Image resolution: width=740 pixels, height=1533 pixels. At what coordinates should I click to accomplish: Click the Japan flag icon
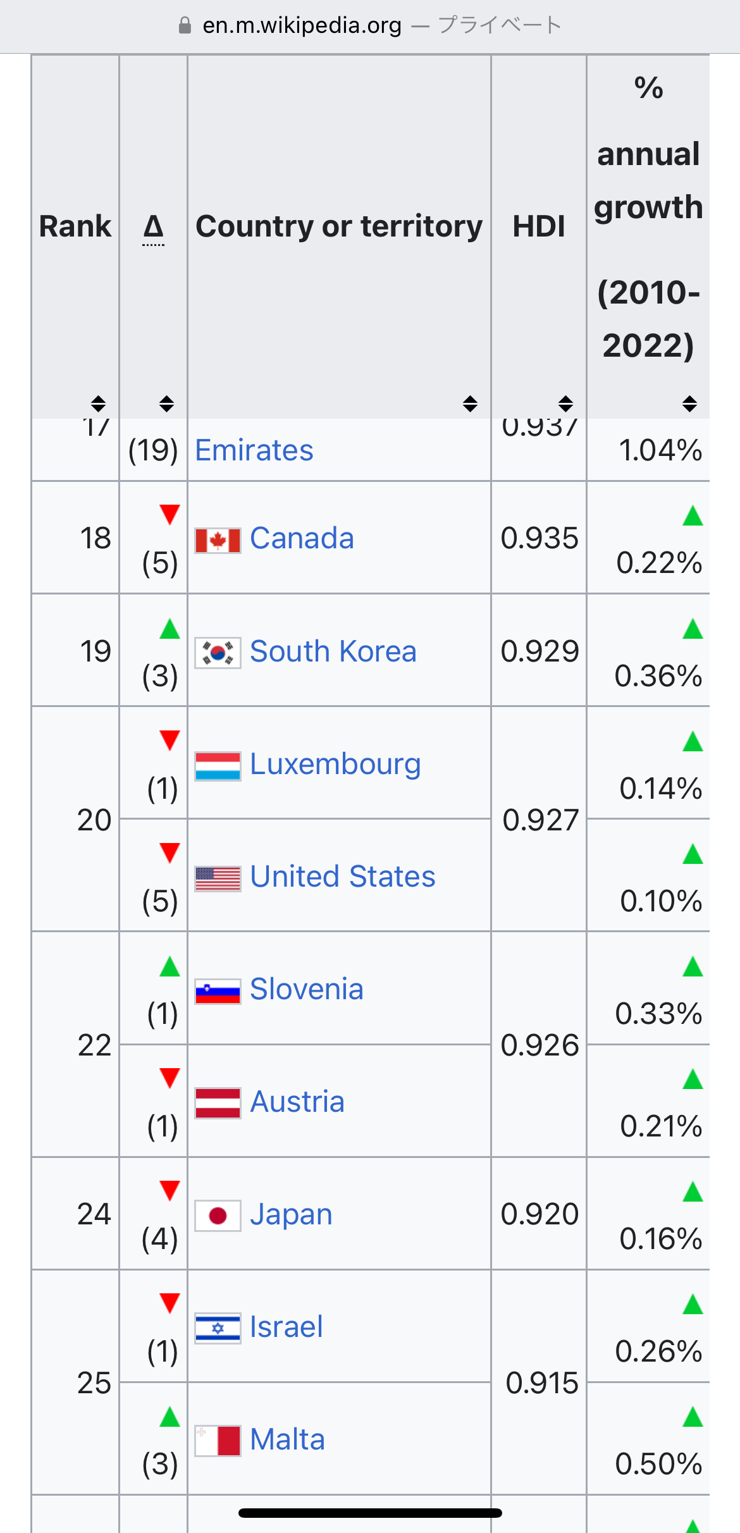[218, 1216]
